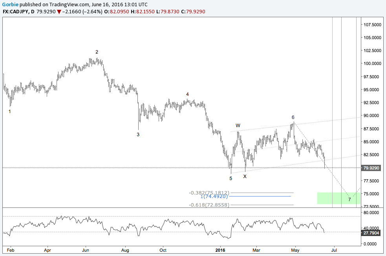Viewport: 386px width, 256px height.
Task: Select the close value C:79.9290
Action: (x=193, y=11)
